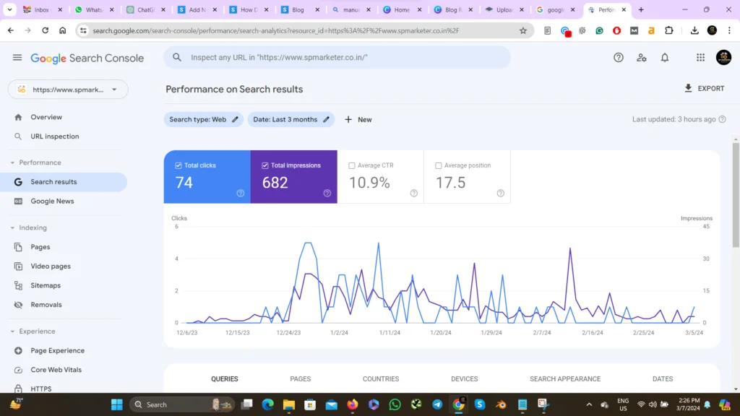Click the page vertical scrollbar
The height and width of the screenshot is (416, 740).
tap(736, 194)
